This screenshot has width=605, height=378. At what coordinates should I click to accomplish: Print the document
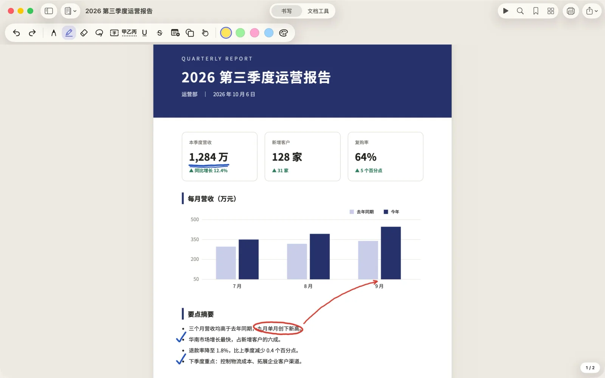571,11
